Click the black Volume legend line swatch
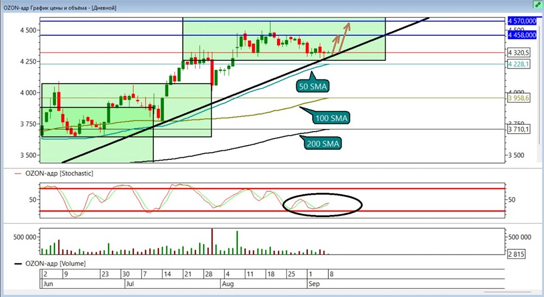The width and height of the screenshot is (544, 297). click(18, 264)
